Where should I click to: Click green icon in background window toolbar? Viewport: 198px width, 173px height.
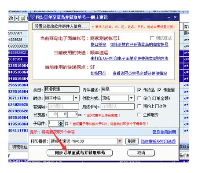[23, 18]
